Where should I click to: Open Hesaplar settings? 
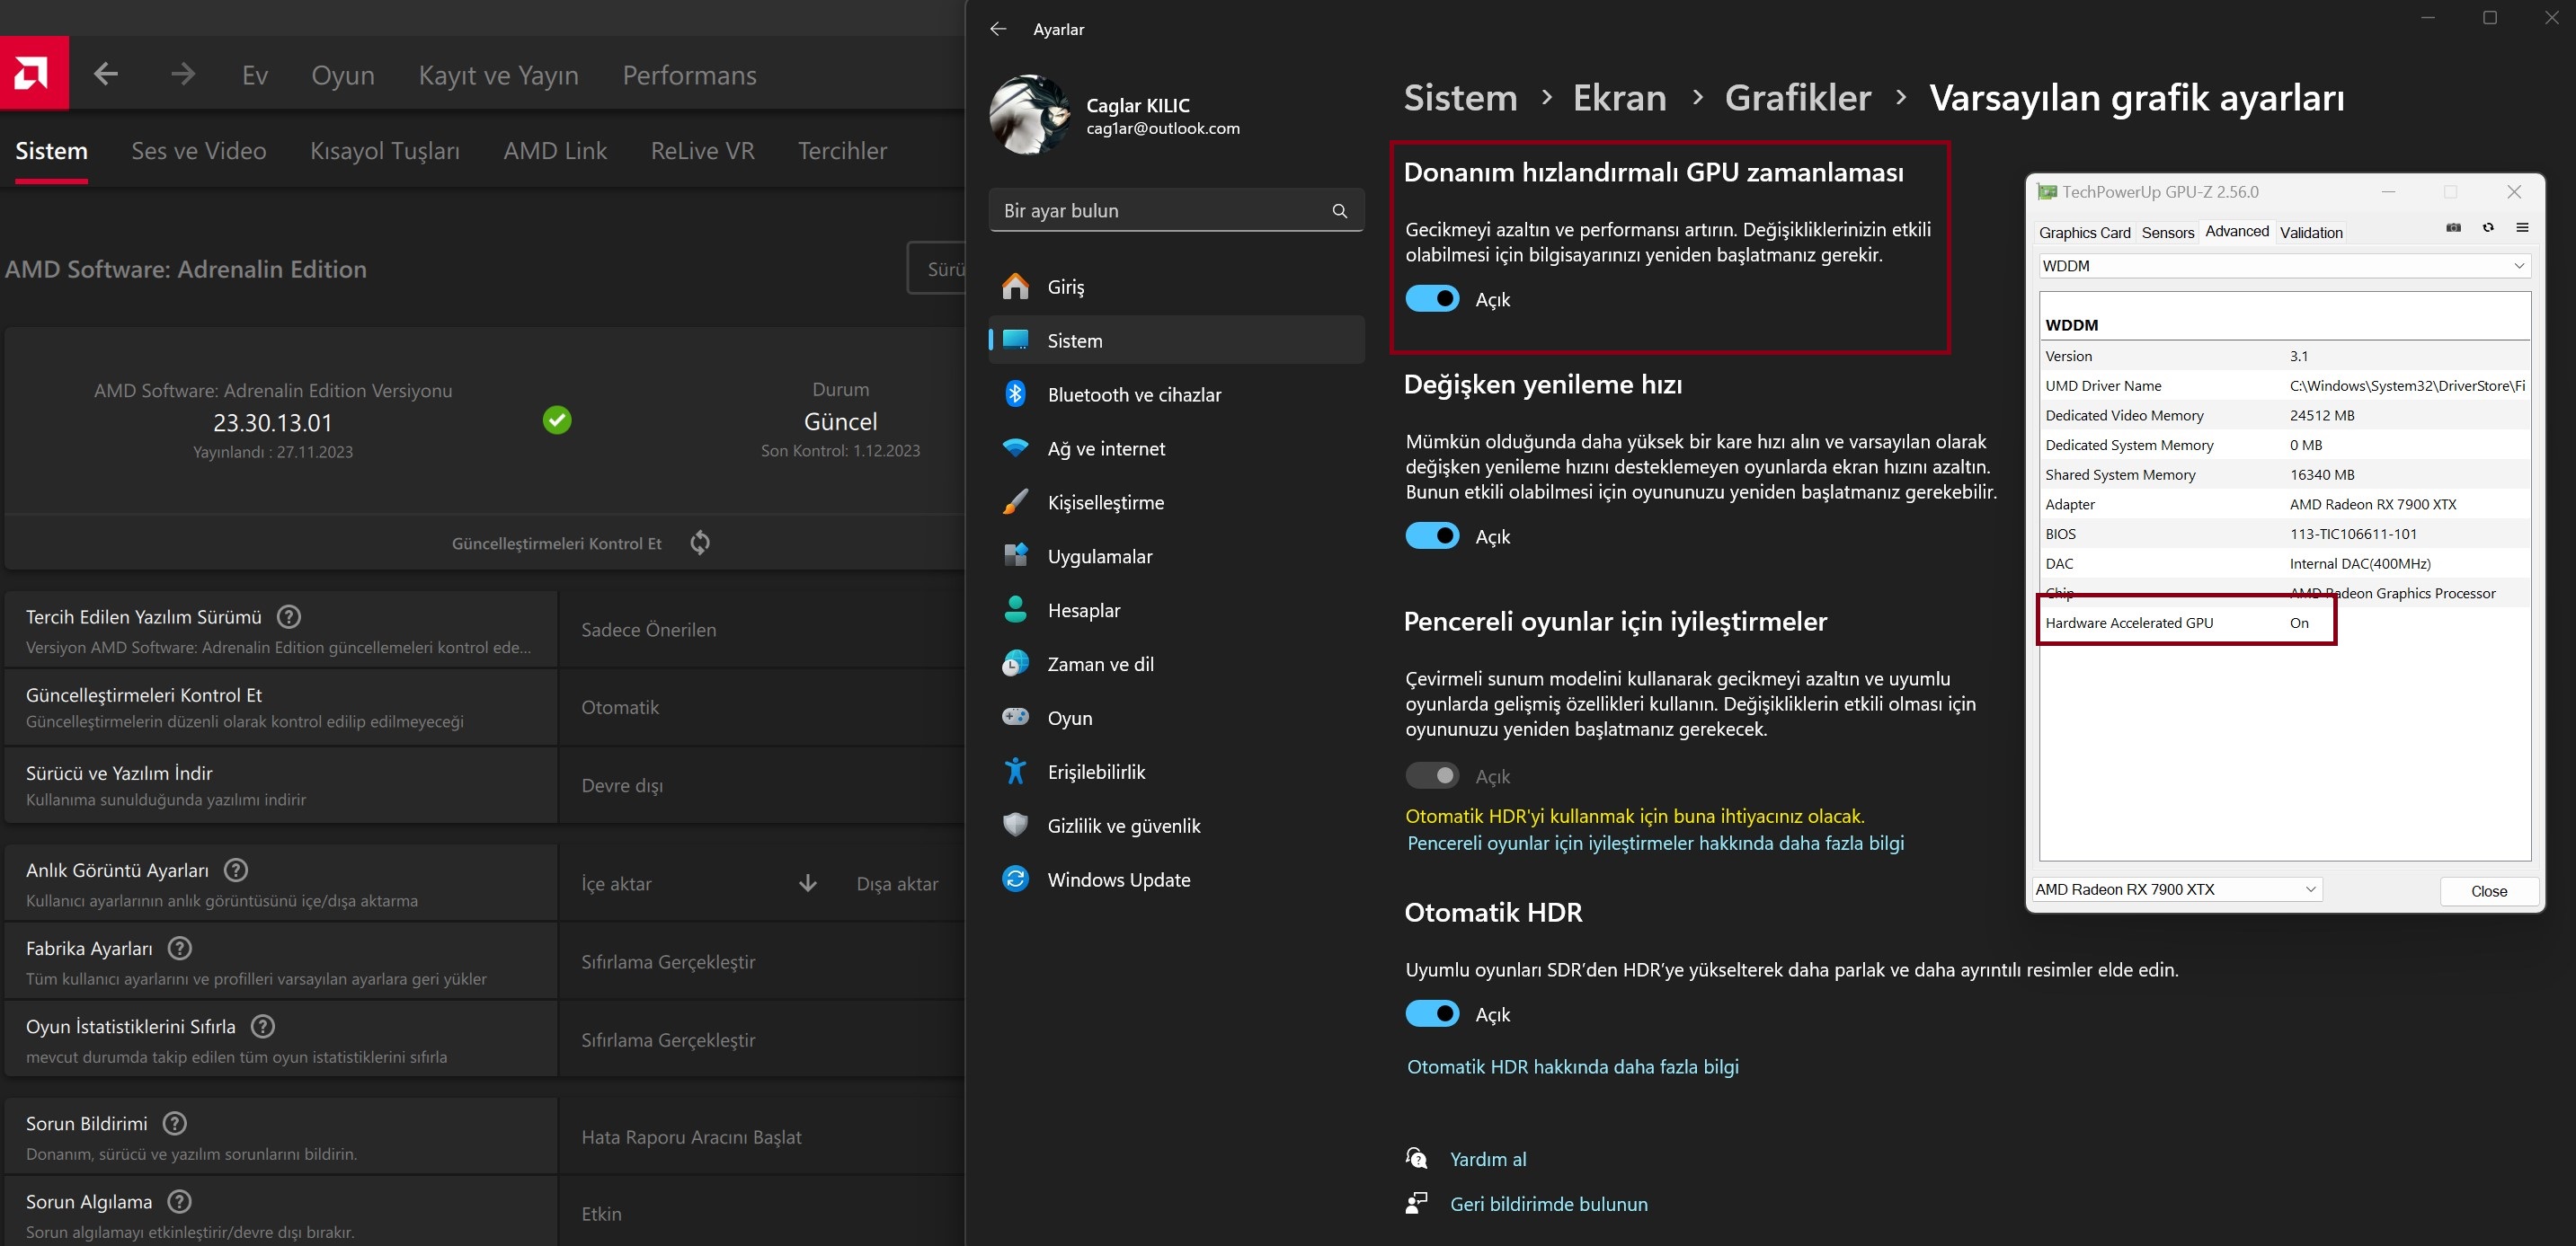pos(1176,611)
